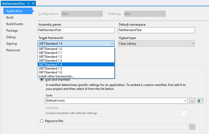The image size is (209, 134).
Task: Browse for icon with ellipsis button
Action: click(192, 101)
